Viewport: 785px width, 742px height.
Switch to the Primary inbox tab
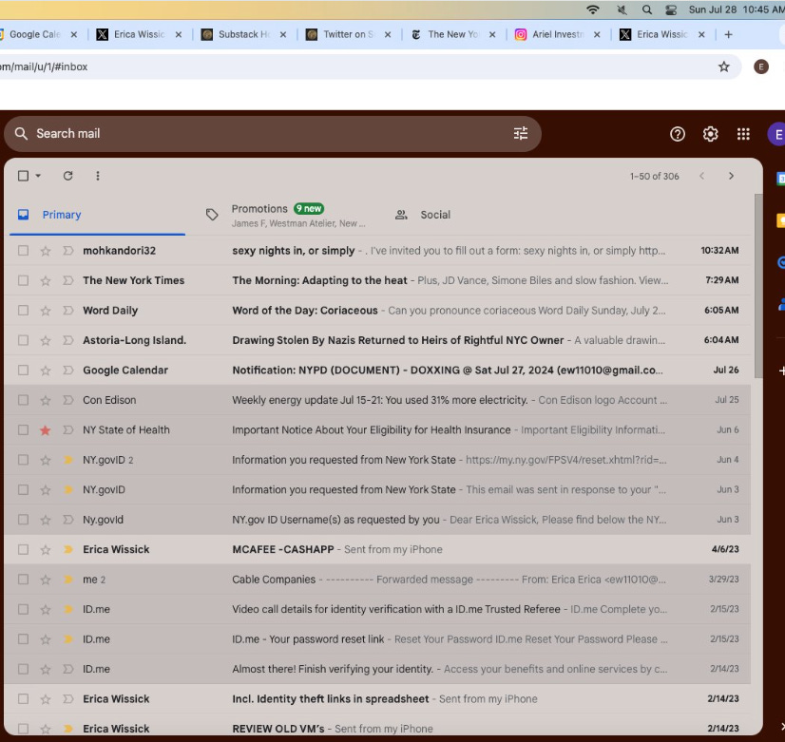point(98,215)
